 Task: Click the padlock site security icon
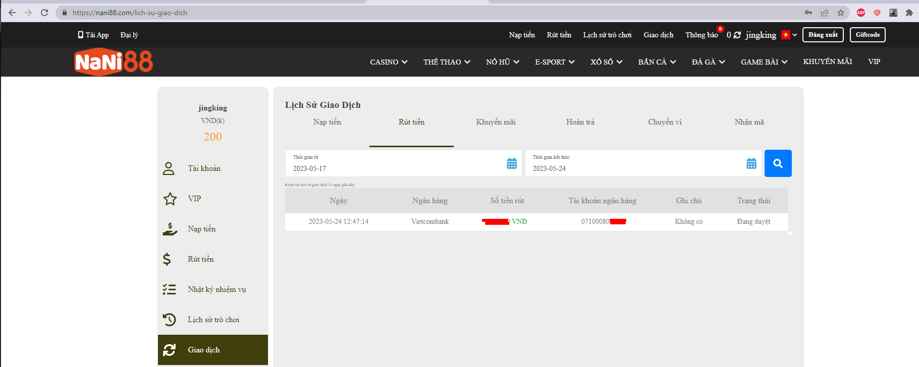64,13
